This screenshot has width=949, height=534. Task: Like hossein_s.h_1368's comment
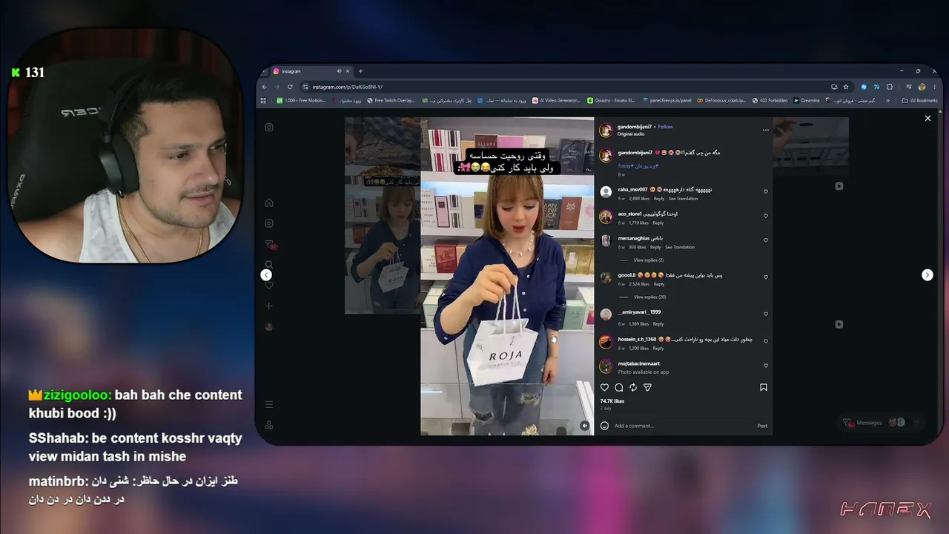tap(766, 341)
